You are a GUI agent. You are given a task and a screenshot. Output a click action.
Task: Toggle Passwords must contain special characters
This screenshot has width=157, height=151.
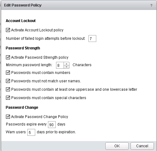click(8, 98)
